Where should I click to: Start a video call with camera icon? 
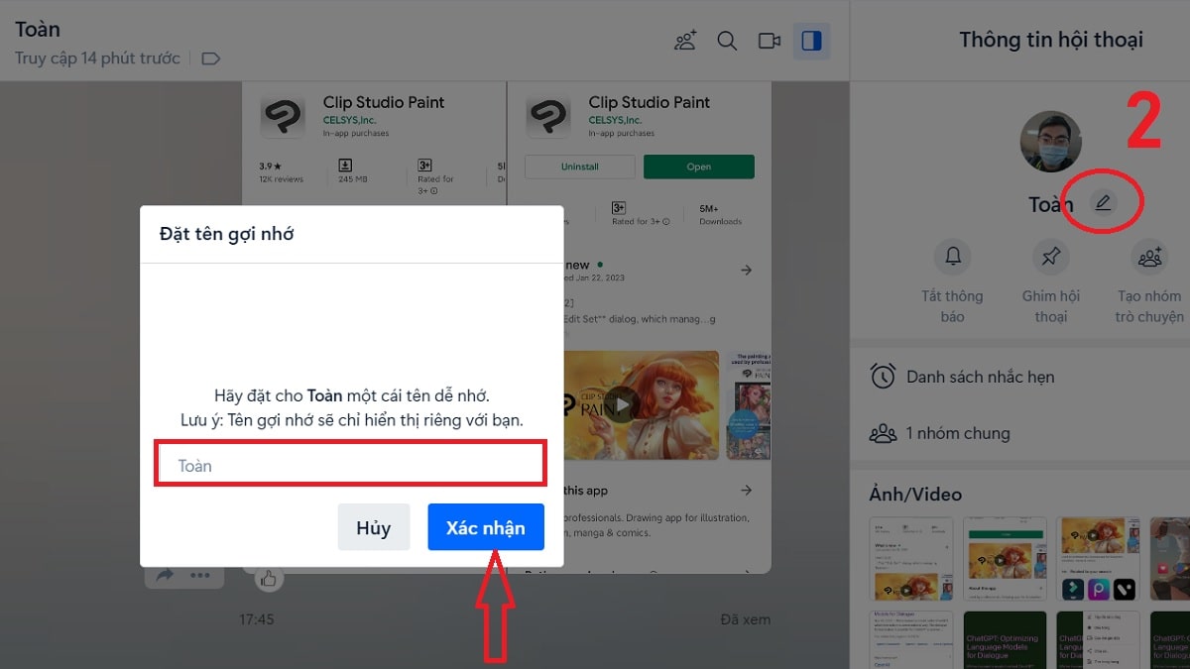click(770, 41)
